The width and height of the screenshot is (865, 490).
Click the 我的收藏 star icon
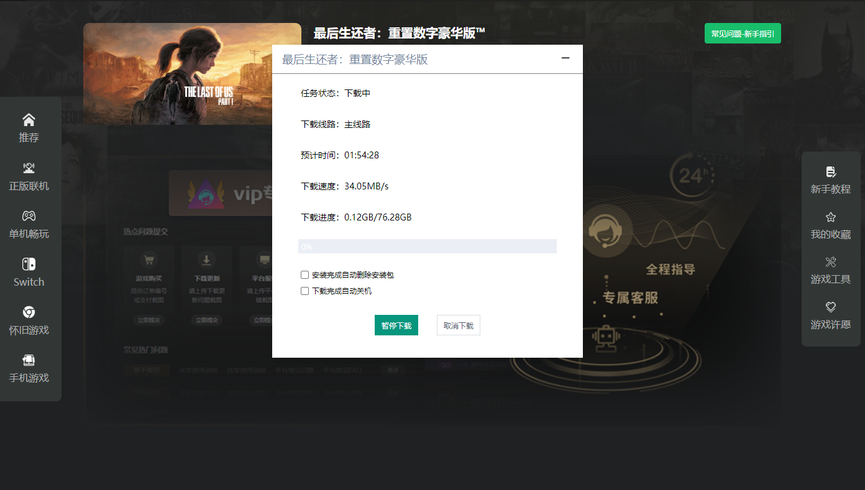click(x=831, y=217)
